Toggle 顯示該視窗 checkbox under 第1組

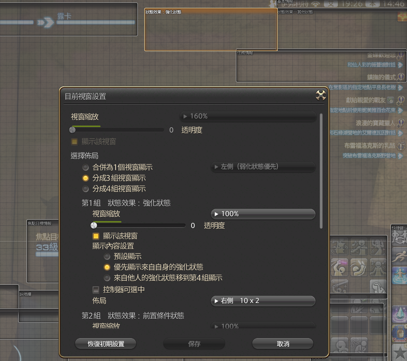96,236
